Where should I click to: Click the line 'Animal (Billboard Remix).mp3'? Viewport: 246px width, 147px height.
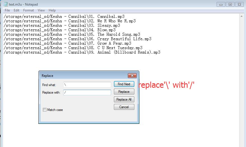82,52
